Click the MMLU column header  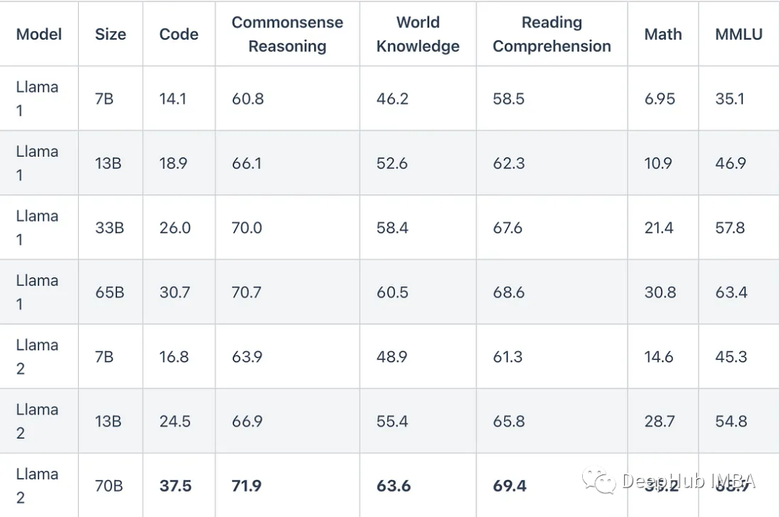pos(739,35)
